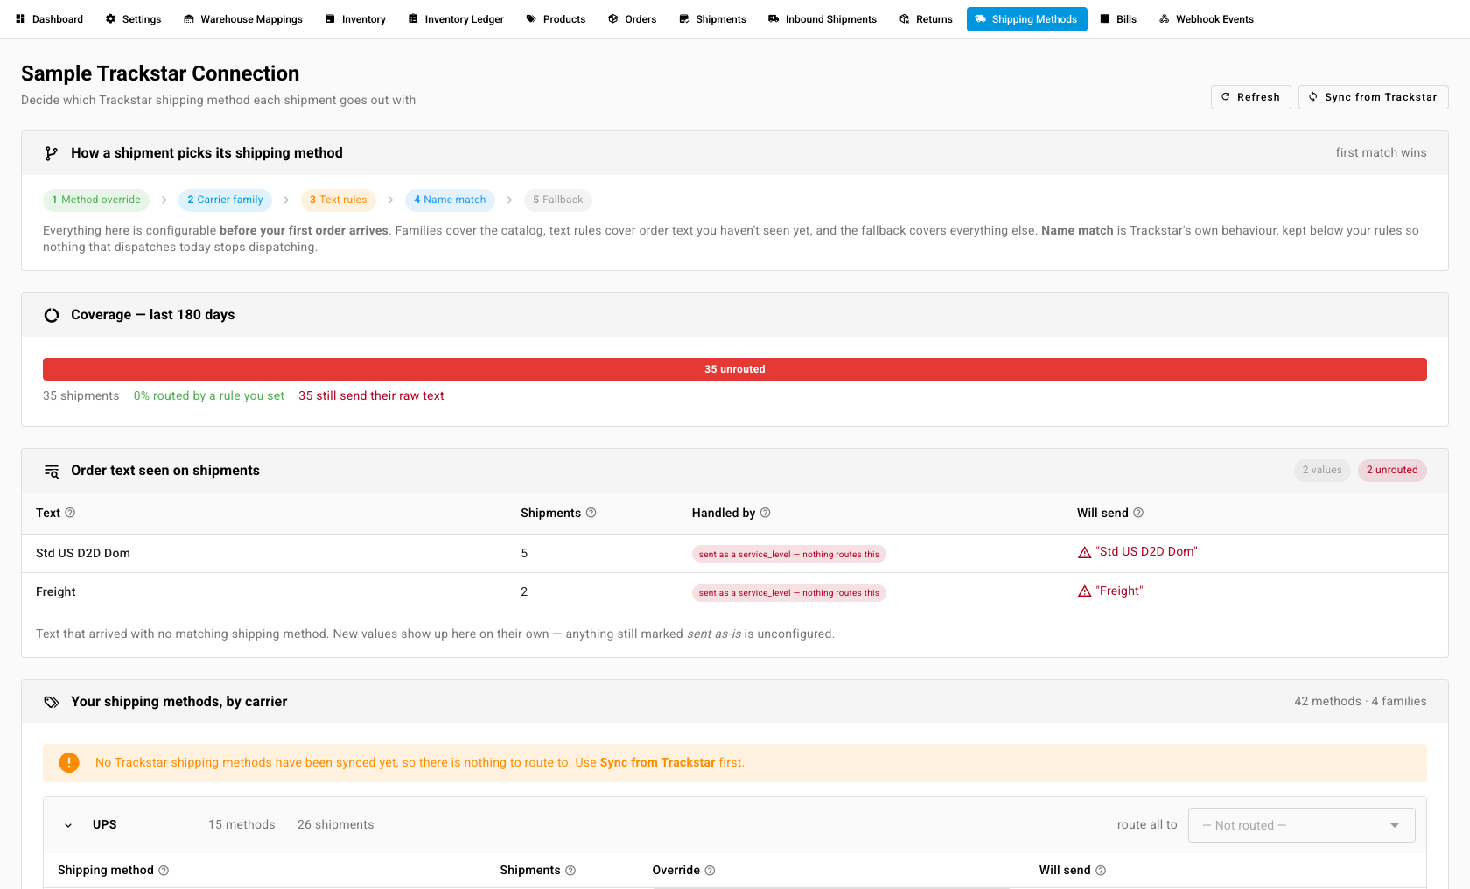This screenshot has height=889, width=1470.
Task: Select the Shipping Methods tab
Action: click(x=1027, y=19)
